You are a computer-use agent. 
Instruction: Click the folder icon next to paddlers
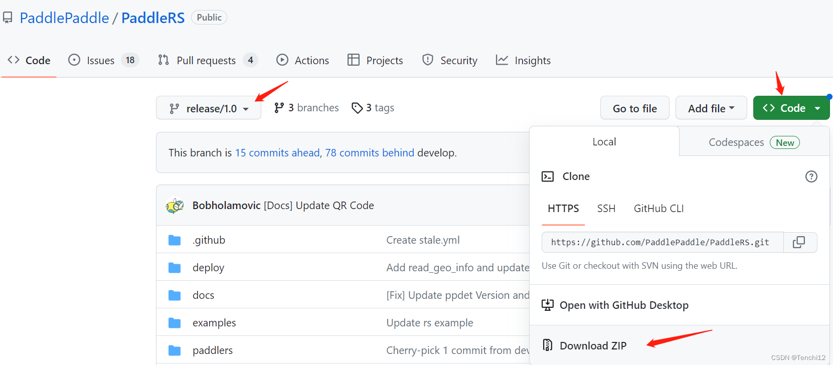click(175, 350)
